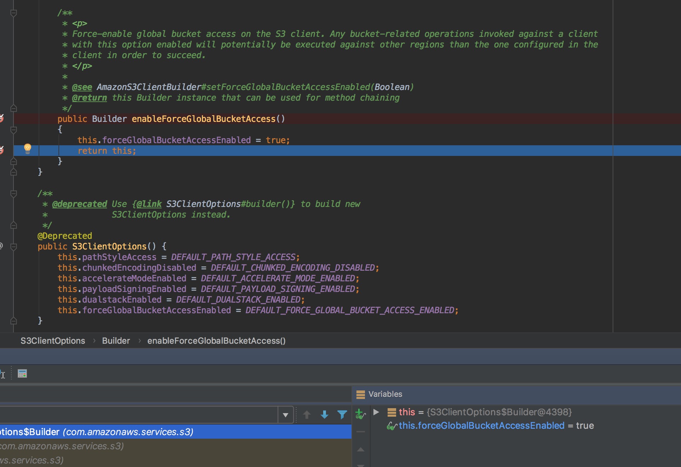The height and width of the screenshot is (467, 681).
Task: Click the Evaluate Expression calculator icon
Action: (x=22, y=374)
